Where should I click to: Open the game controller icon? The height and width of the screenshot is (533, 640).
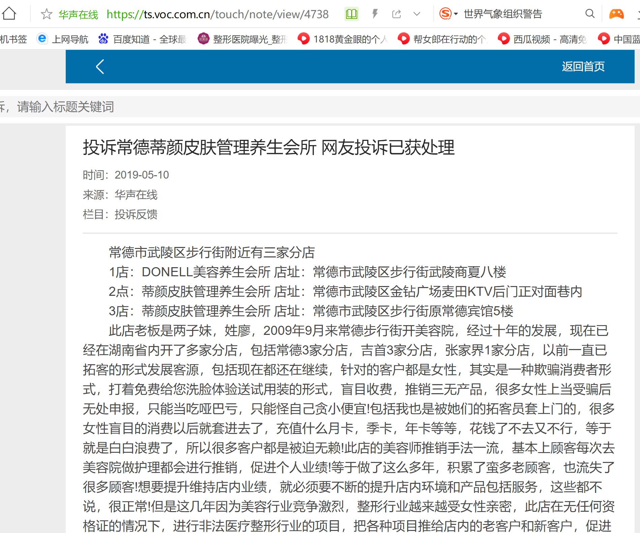click(616, 14)
